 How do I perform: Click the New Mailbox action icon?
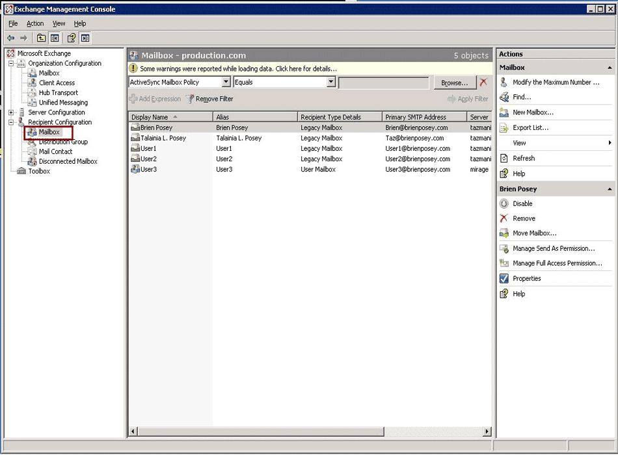coord(504,112)
